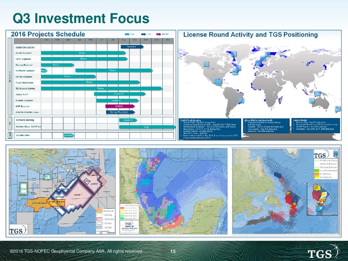
Task: Click the 'Osprey Explorer' row label
Action: pyautogui.click(x=24, y=65)
